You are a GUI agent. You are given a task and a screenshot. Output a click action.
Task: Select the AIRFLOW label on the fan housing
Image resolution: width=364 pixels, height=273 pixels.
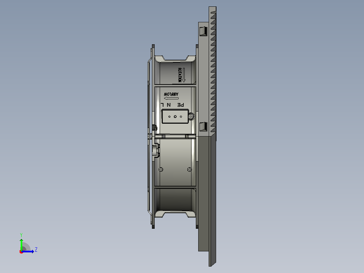(171, 94)
